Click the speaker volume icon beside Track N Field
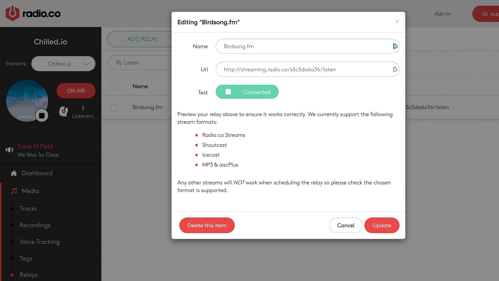 point(9,150)
